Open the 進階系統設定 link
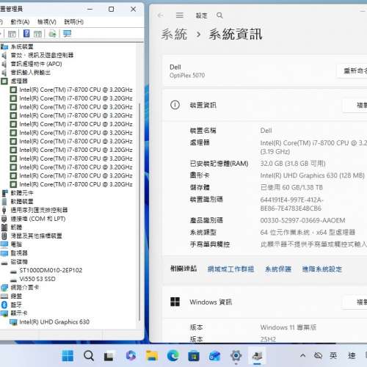The width and height of the screenshot is (367, 367). click(x=322, y=269)
